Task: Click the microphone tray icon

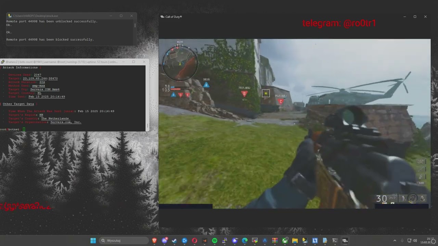Action: point(402,241)
